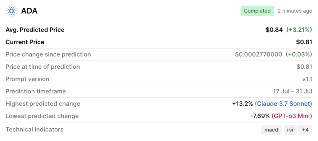
Task: Click the Avg. Predicted Price label
Action: point(35,30)
